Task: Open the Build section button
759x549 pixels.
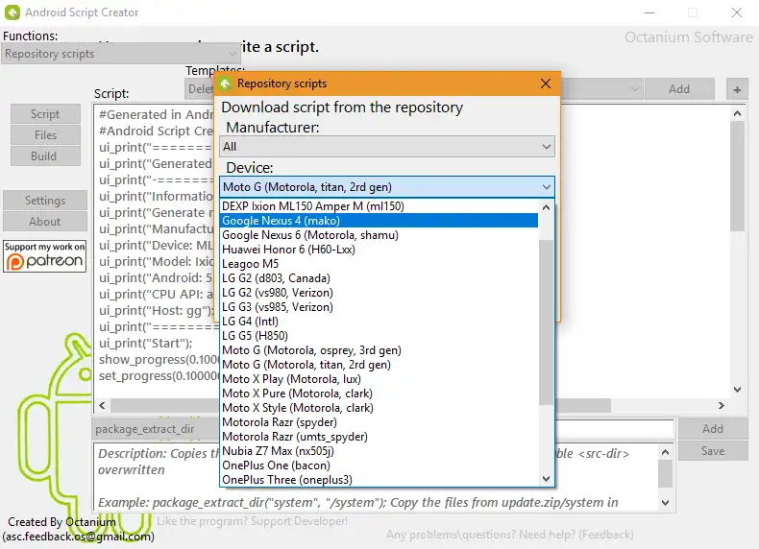Action: click(x=45, y=156)
